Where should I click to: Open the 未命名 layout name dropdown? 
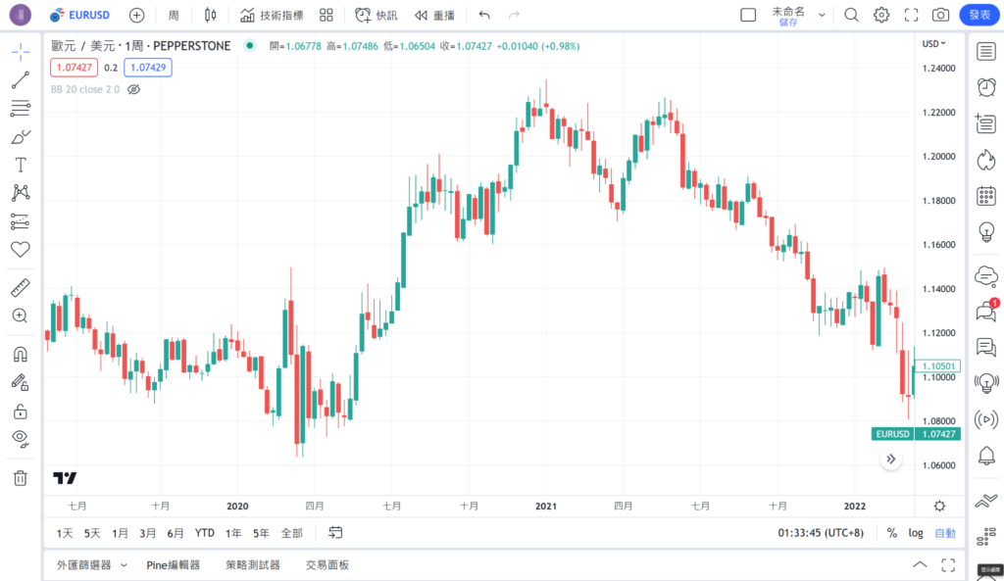(822, 15)
